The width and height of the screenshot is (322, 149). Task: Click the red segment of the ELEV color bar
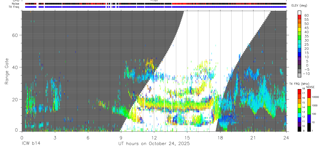[299, 18]
